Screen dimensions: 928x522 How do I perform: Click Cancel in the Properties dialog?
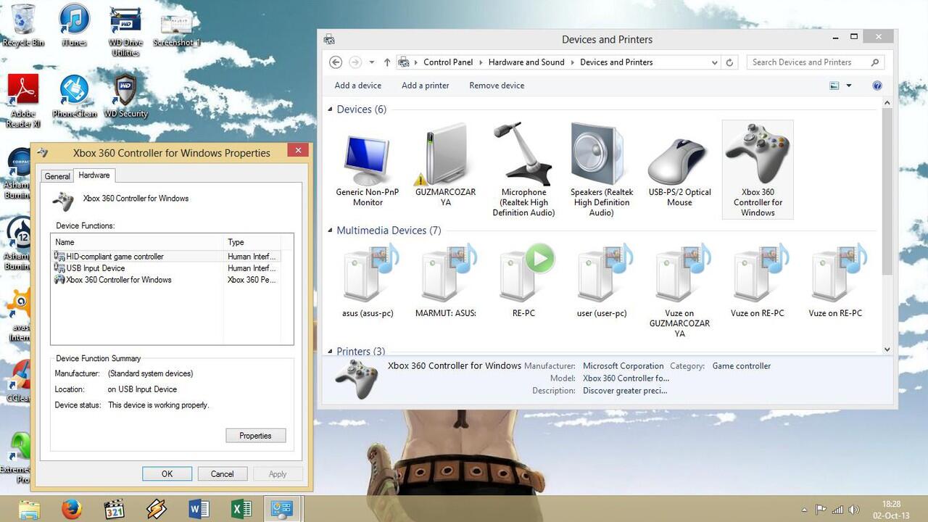click(222, 474)
